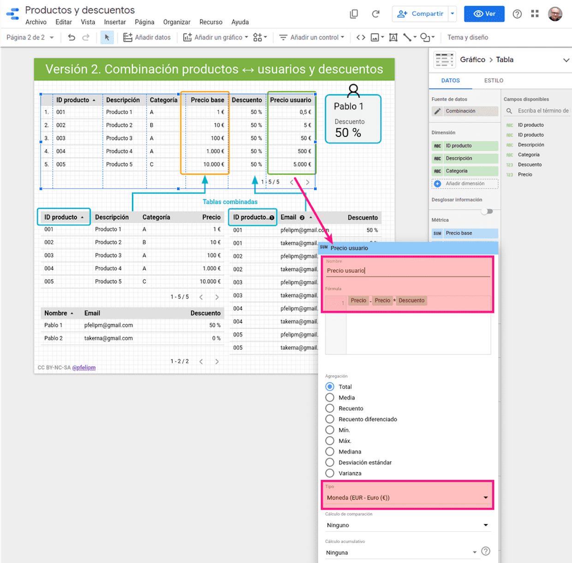Go to next page of the products table
Image resolution: width=572 pixels, height=563 pixels.
click(x=217, y=297)
